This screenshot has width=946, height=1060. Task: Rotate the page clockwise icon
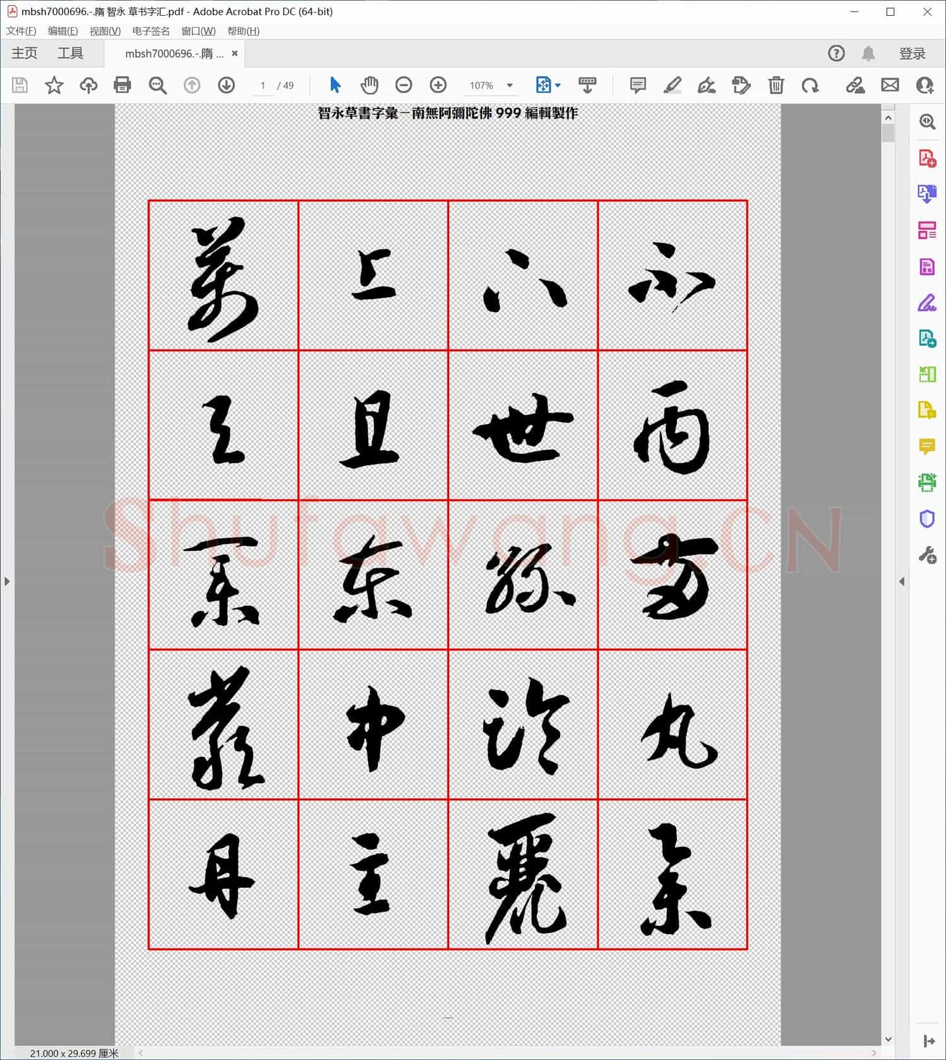click(810, 85)
